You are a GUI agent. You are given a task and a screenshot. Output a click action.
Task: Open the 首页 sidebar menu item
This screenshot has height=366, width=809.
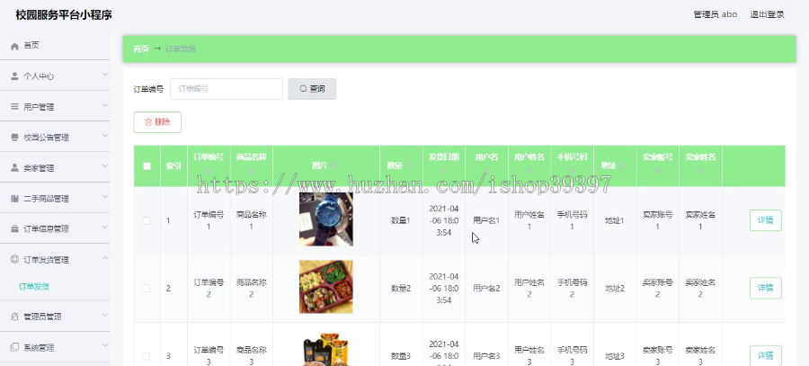(x=55, y=46)
